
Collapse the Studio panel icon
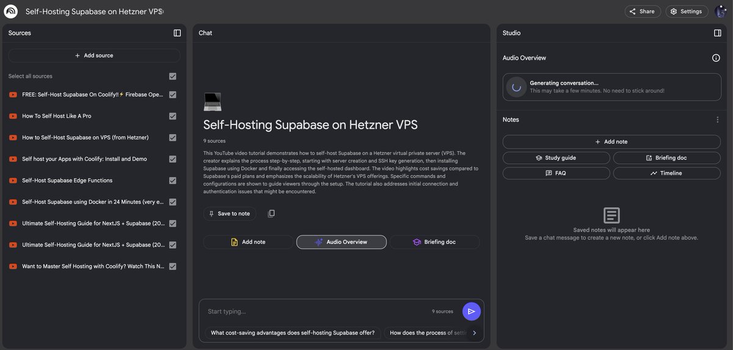coord(718,33)
